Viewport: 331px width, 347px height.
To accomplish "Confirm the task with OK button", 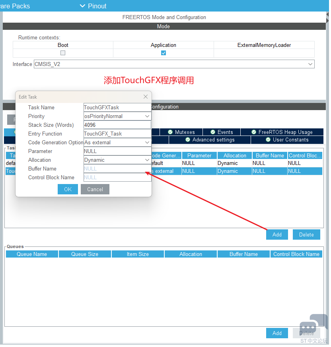I will (68, 190).
